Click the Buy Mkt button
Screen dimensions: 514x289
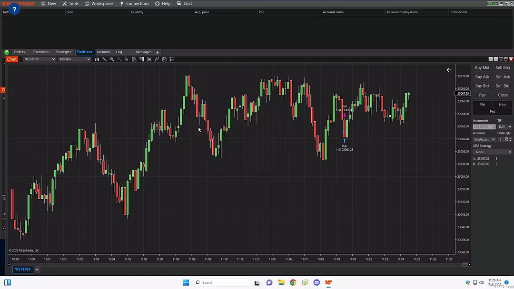click(x=482, y=68)
